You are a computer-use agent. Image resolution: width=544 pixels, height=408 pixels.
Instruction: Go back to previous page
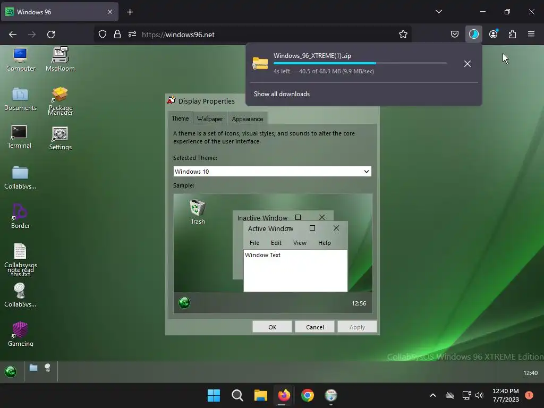[x=13, y=35]
